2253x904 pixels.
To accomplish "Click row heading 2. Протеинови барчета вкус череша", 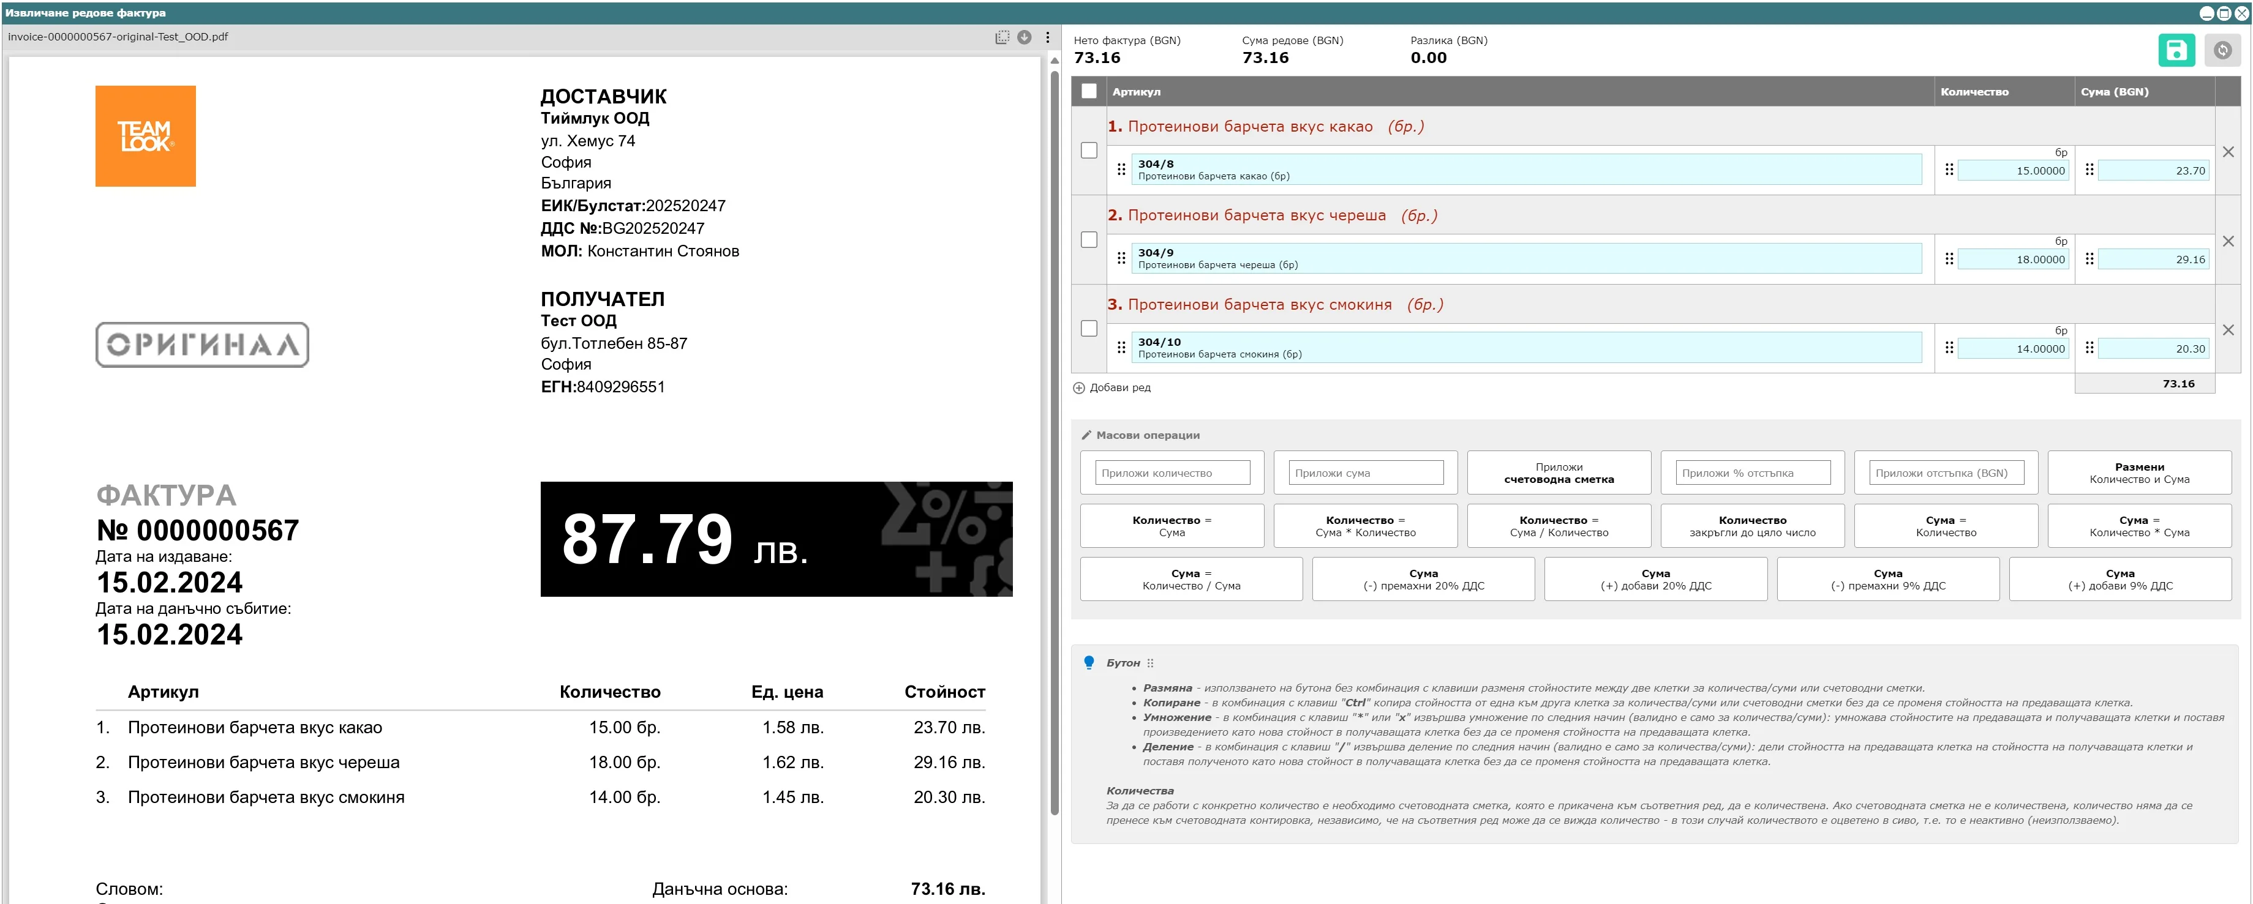I will [1272, 216].
